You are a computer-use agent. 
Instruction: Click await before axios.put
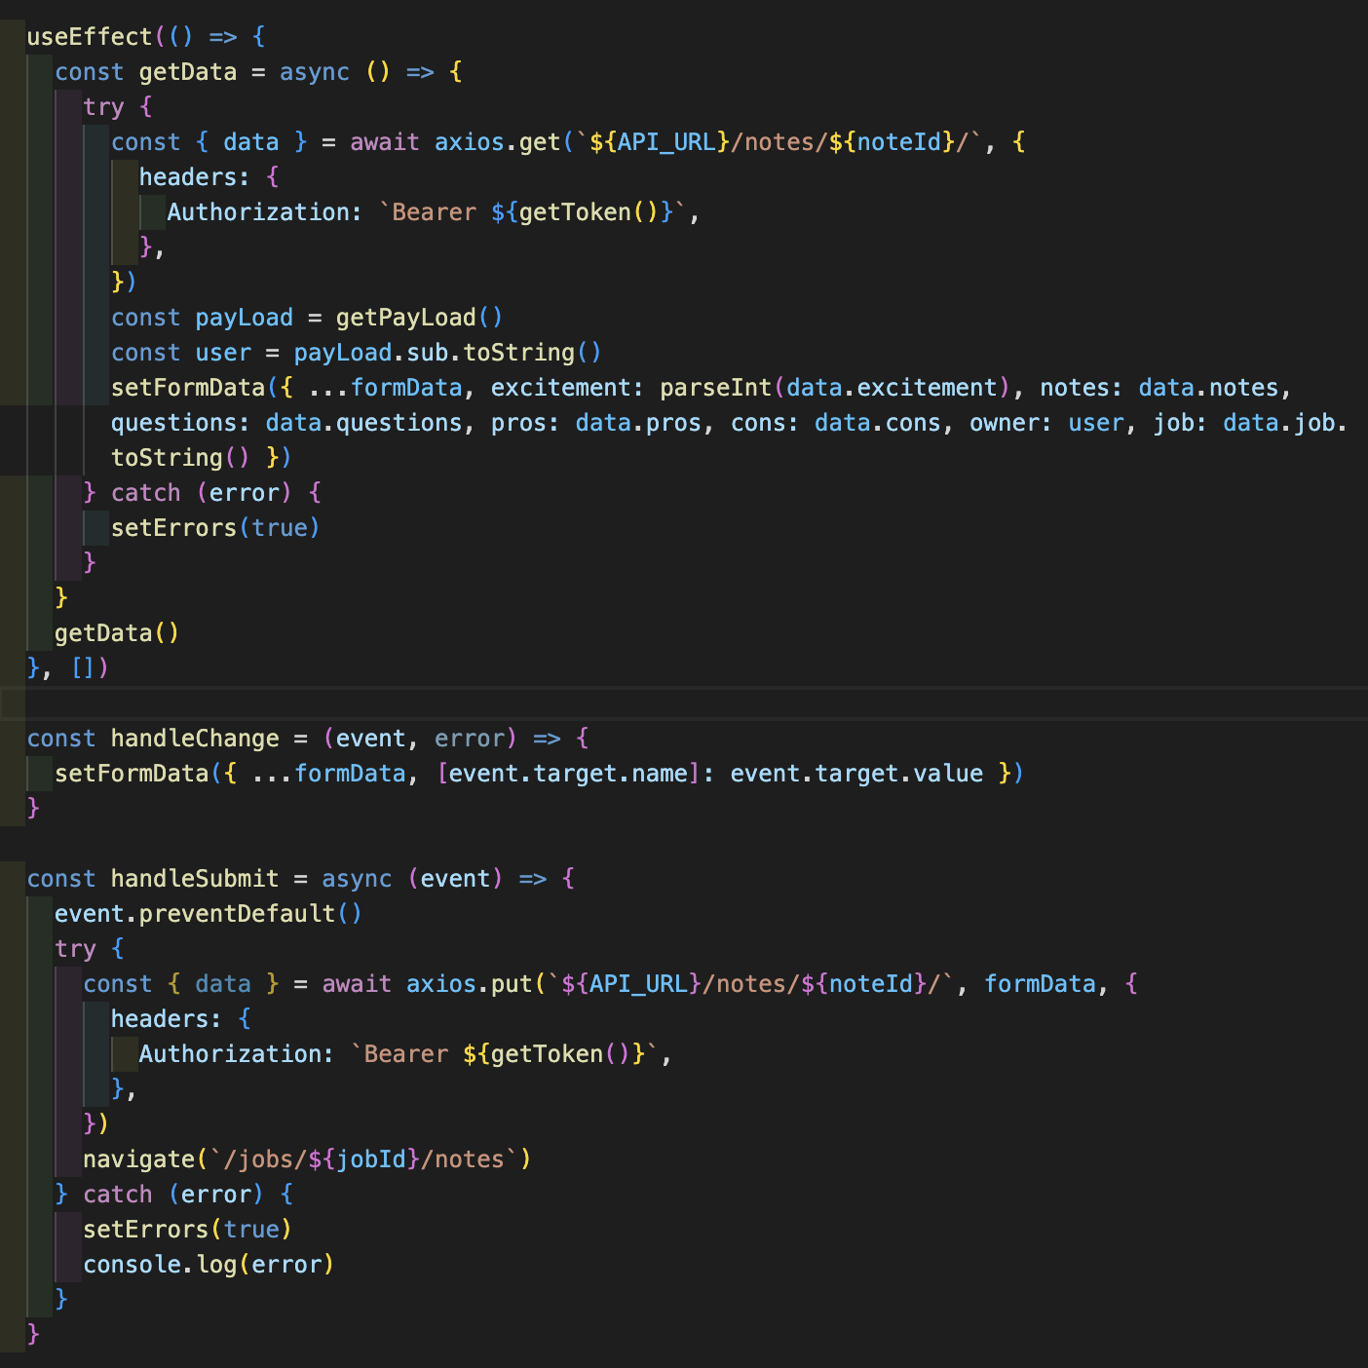click(x=357, y=984)
